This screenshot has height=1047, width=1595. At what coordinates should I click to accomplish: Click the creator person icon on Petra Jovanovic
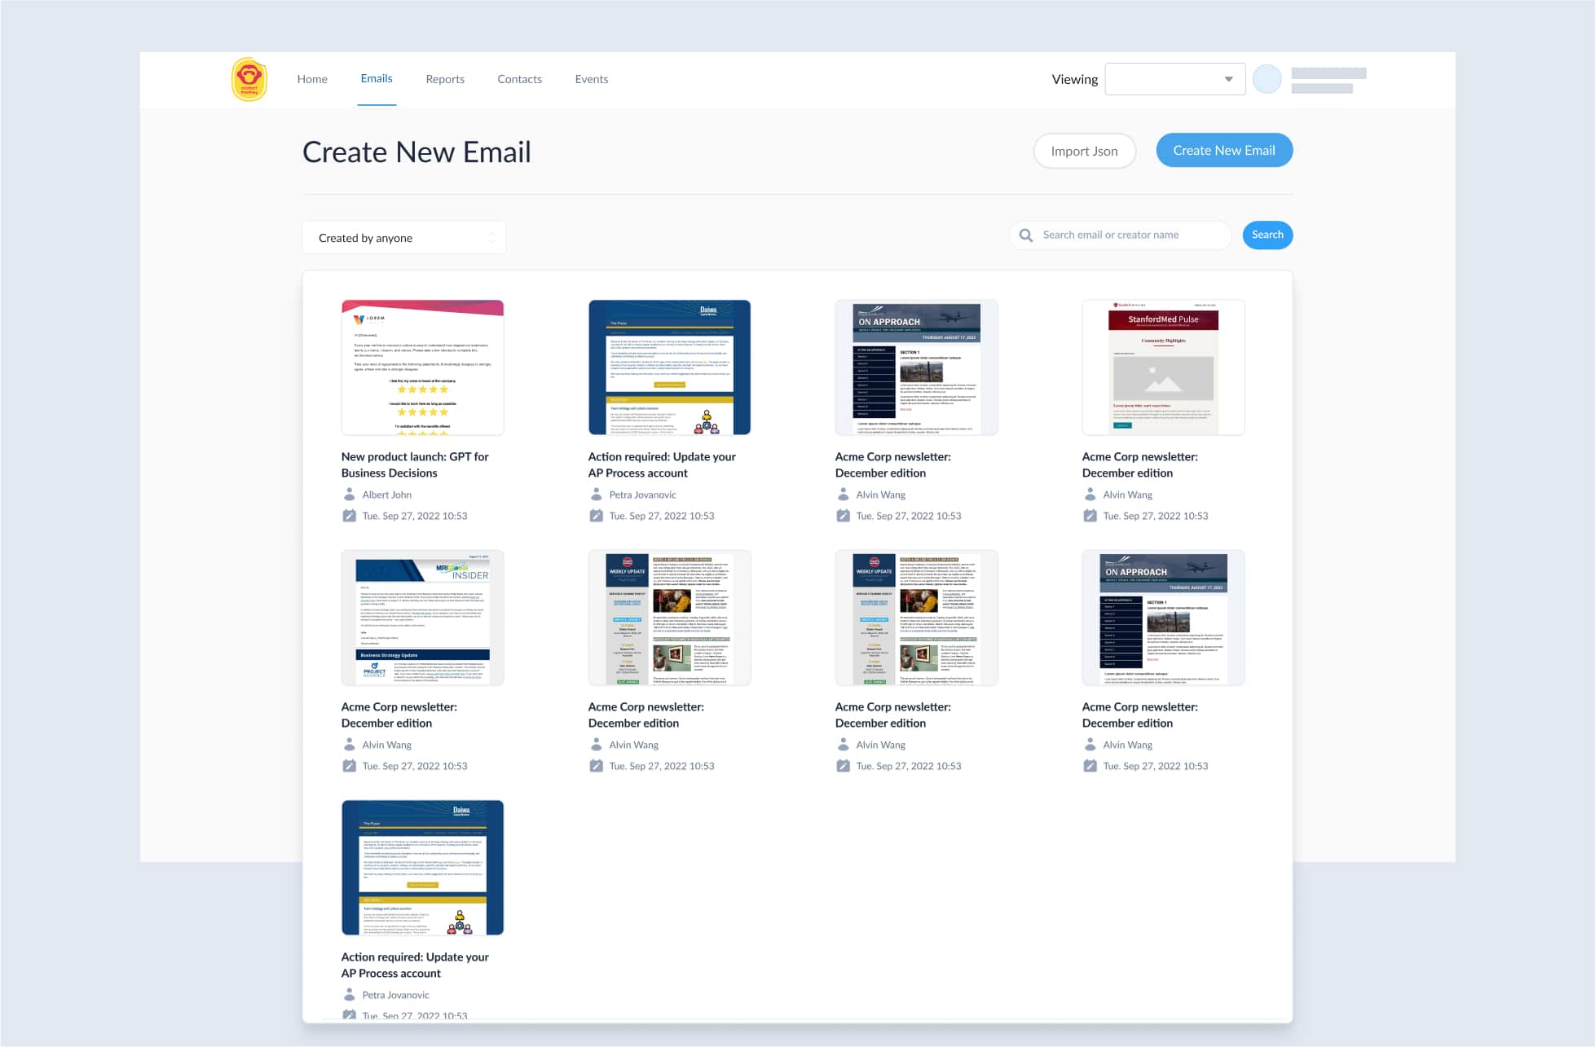[x=596, y=495]
